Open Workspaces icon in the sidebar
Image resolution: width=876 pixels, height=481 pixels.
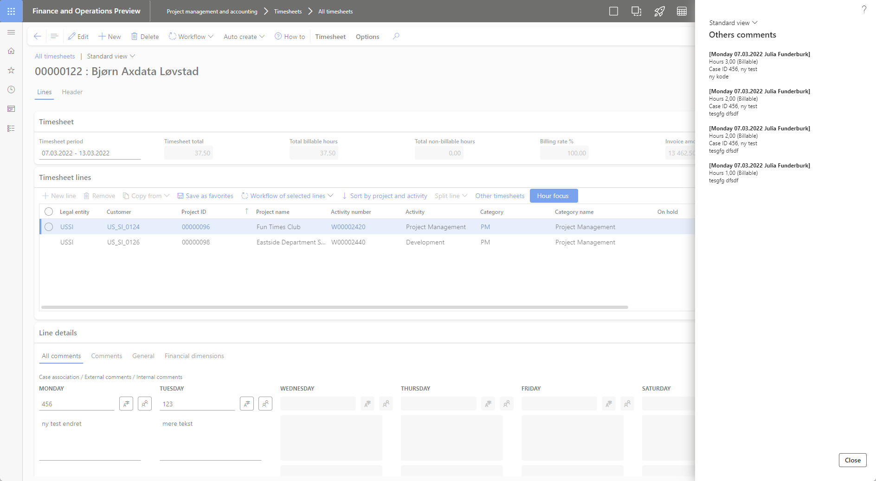tap(11, 109)
